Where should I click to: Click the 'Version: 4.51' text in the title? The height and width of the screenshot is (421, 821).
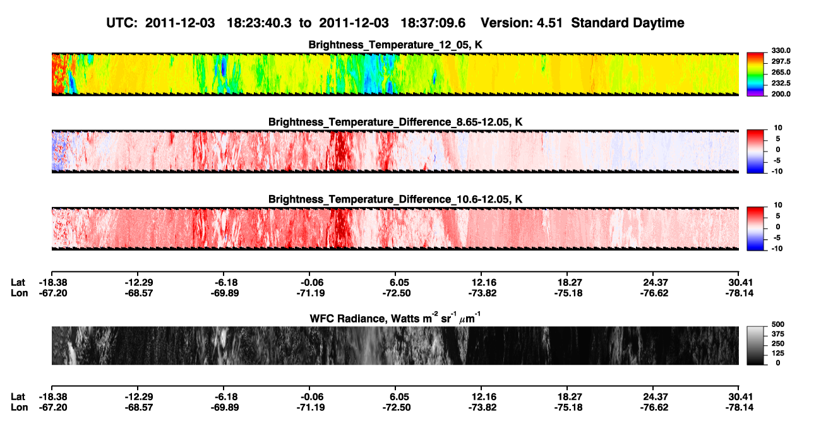click(520, 23)
